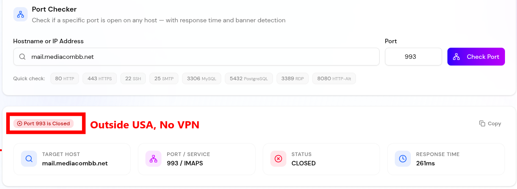Screen dimensions: 517x189
Task: Click the copy icon beside Copy
Action: [482, 123]
